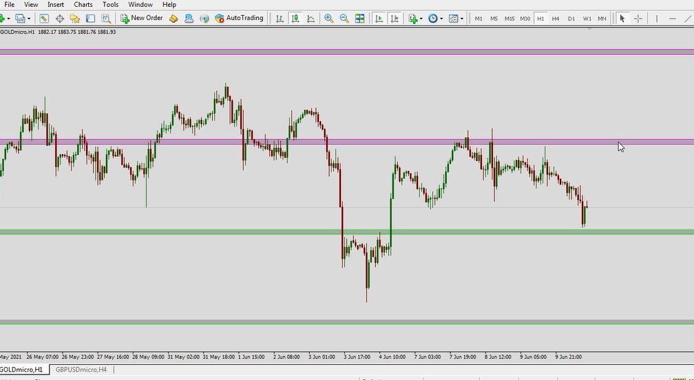Set timeframe to M15
Image resolution: width=694 pixels, height=380 pixels.
click(x=509, y=19)
